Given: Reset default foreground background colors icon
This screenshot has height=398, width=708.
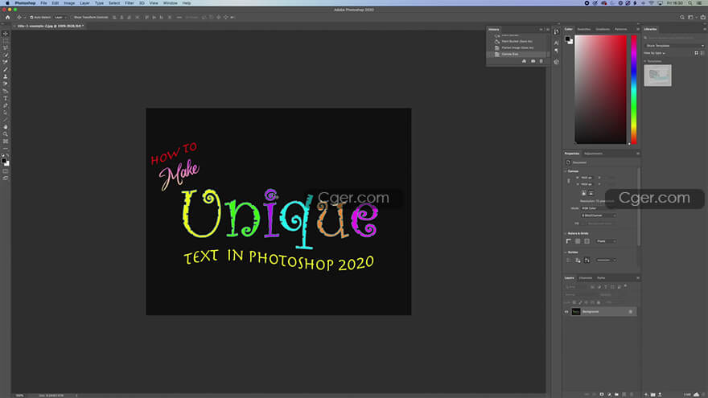Looking at the screenshot, I should (2, 155).
